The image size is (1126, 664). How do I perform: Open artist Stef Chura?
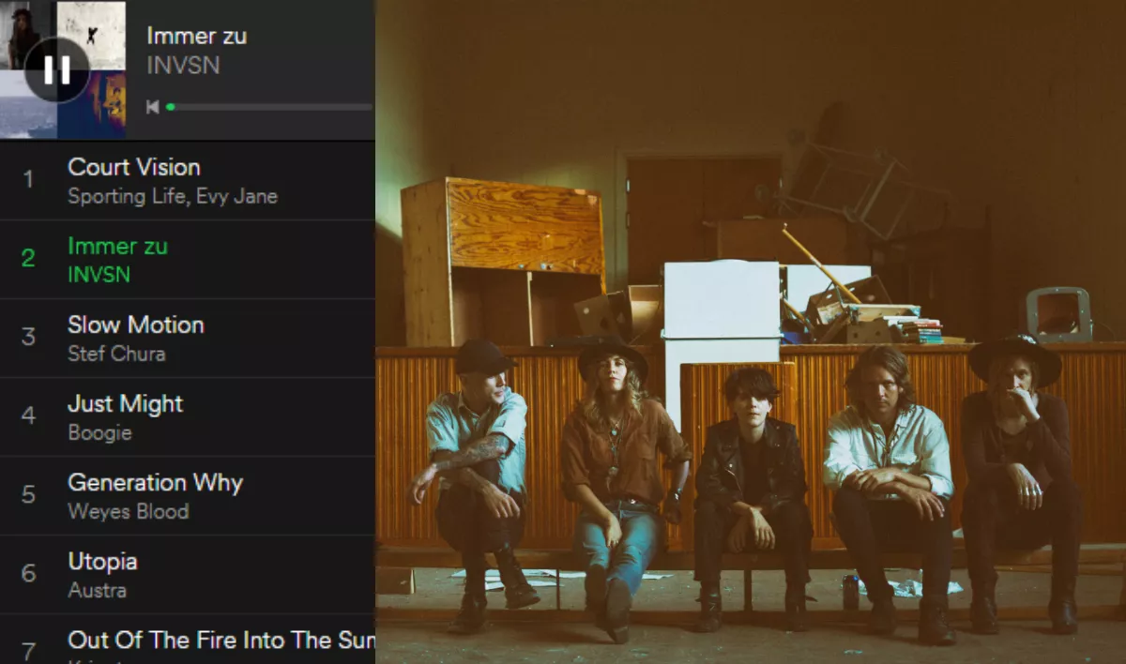116,355
